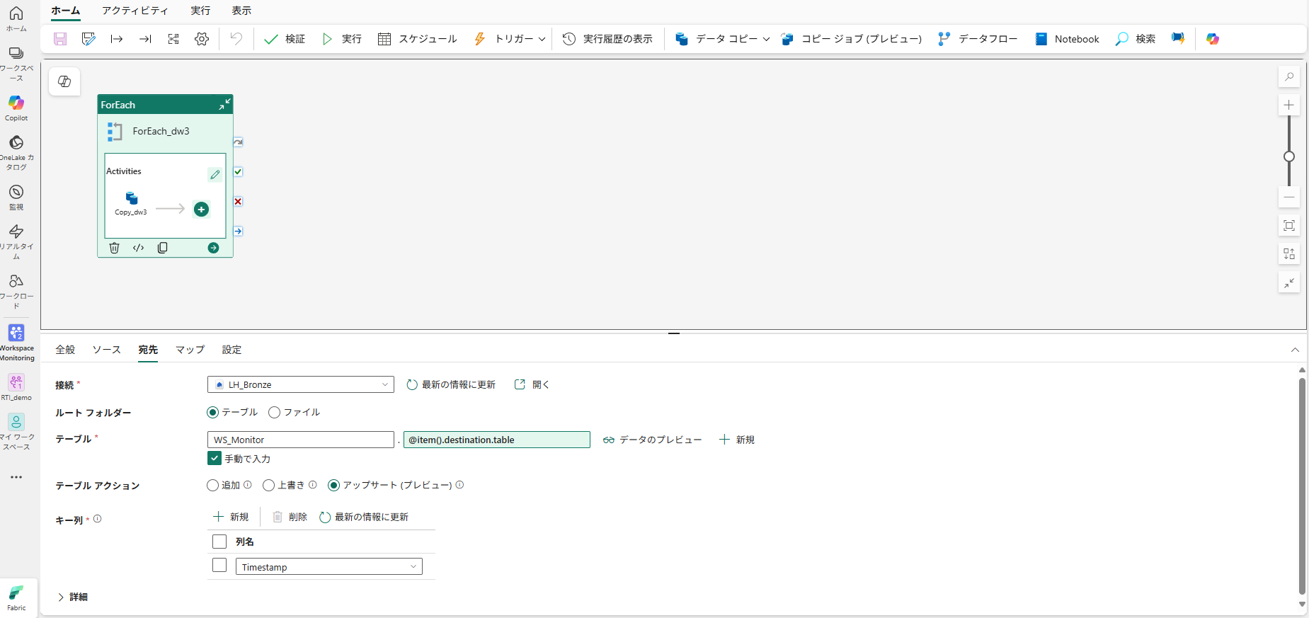Open the Monitor (監視) sidebar icon
This screenshot has height=618, width=1309.
(x=16, y=197)
